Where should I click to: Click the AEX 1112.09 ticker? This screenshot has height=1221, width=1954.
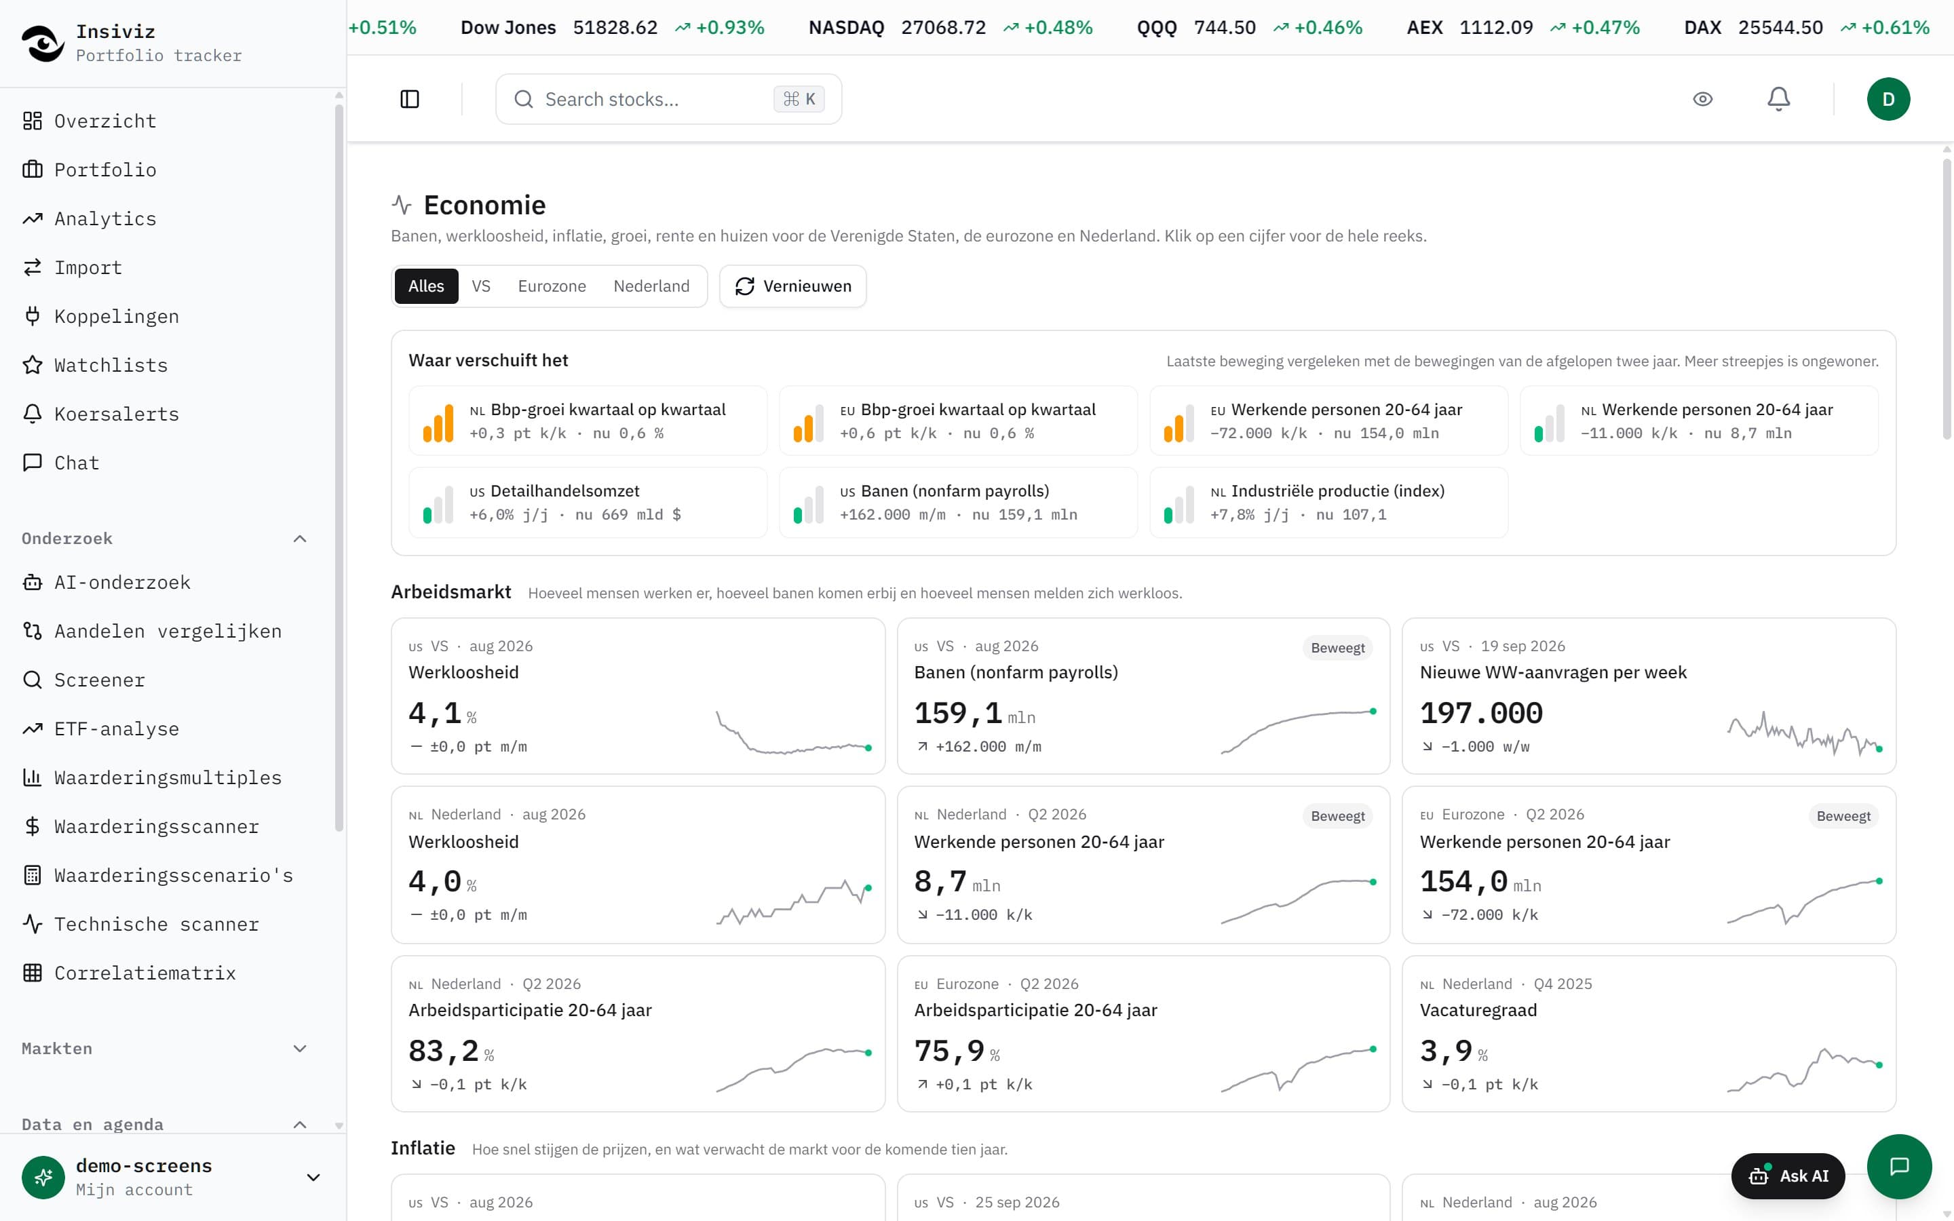tap(1522, 27)
